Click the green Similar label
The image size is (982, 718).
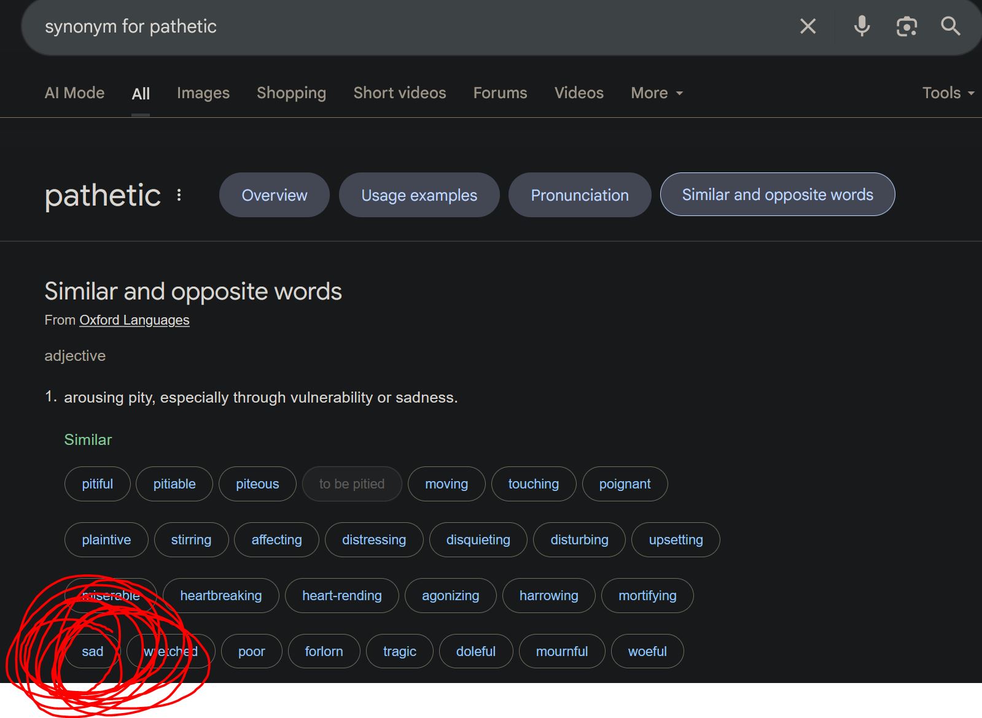point(88,439)
